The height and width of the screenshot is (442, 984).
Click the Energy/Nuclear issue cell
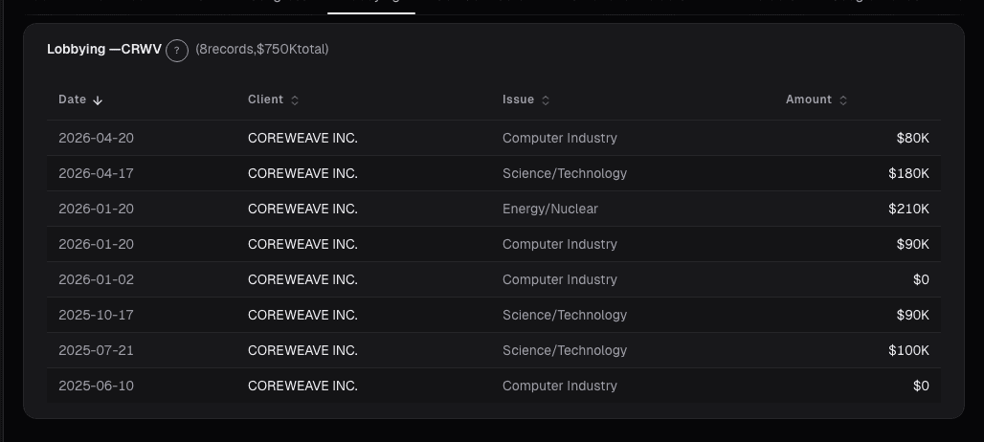tap(550, 209)
